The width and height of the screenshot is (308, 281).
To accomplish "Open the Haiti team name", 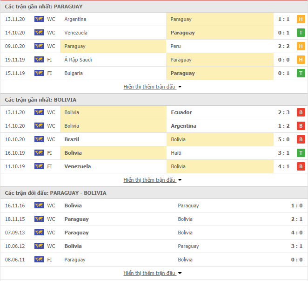I will [176, 153].
